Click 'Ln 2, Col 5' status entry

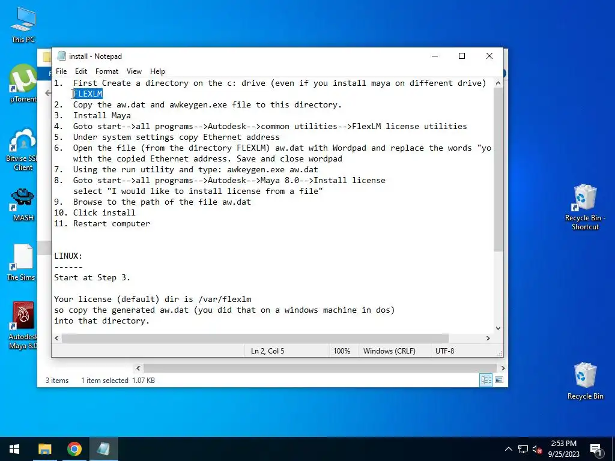pos(267,351)
